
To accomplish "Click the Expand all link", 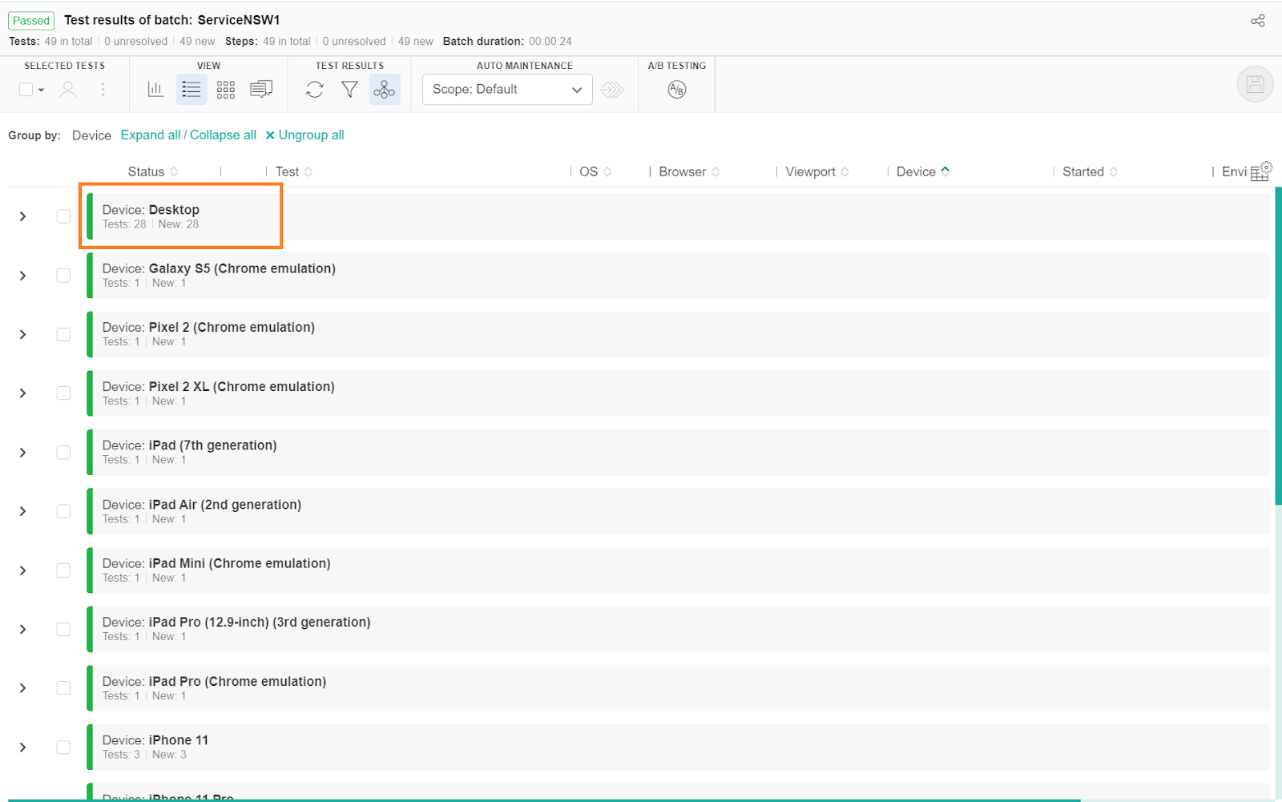I will pyautogui.click(x=151, y=135).
